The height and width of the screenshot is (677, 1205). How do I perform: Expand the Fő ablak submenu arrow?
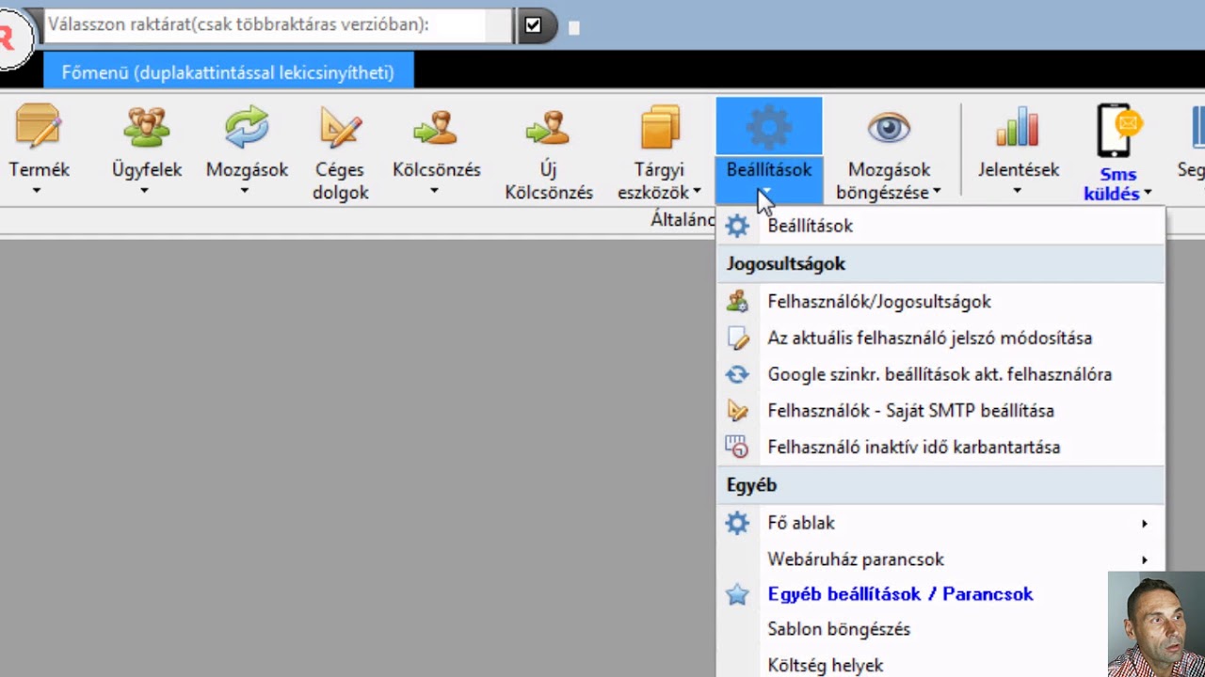coord(1145,524)
